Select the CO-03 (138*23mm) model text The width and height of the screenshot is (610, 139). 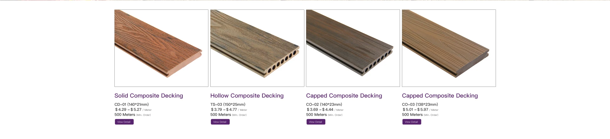pos(420,105)
